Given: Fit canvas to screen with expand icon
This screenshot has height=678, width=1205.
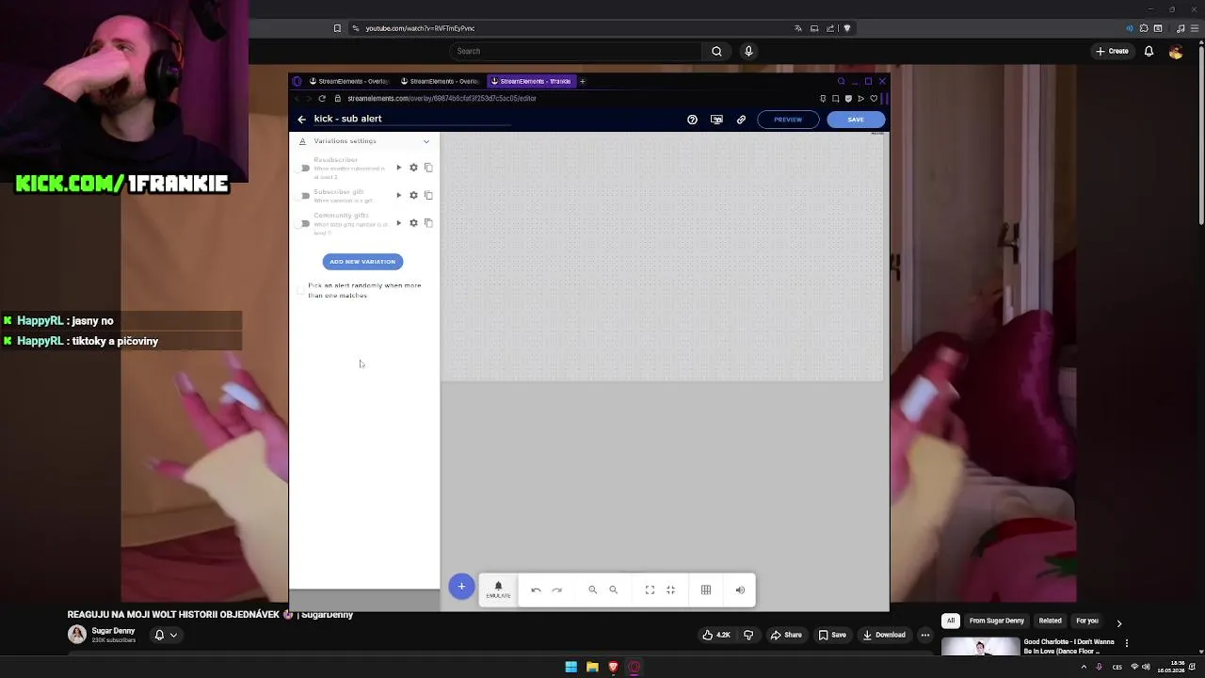Looking at the screenshot, I should (x=650, y=590).
